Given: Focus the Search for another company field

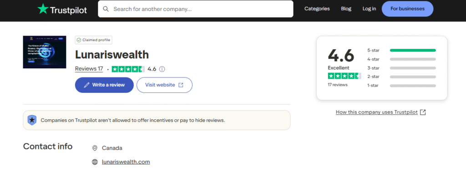Looking at the screenshot, I should 196,9.
